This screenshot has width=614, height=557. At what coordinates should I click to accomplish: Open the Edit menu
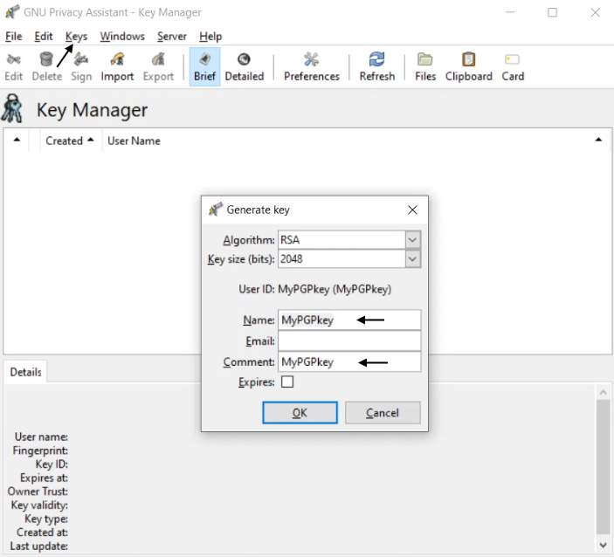point(44,37)
